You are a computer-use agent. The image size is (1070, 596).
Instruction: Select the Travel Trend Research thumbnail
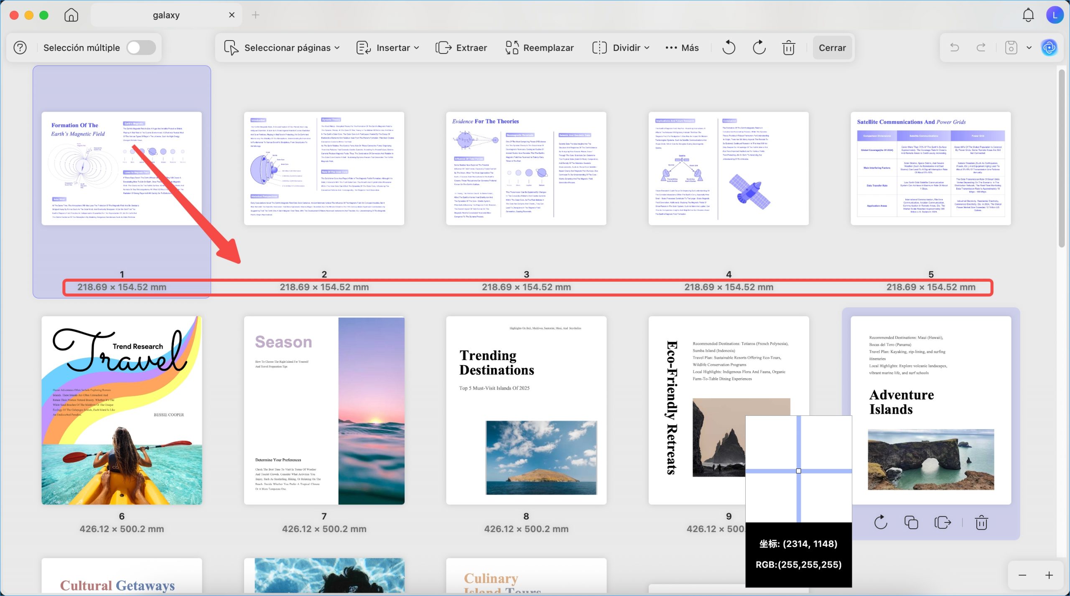(x=122, y=410)
